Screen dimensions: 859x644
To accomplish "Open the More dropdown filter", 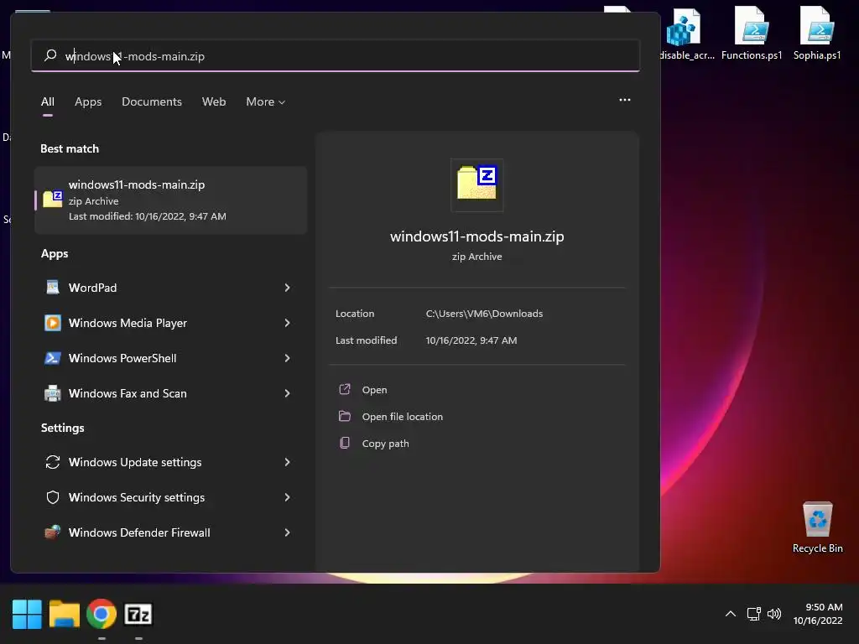I will 266,101.
